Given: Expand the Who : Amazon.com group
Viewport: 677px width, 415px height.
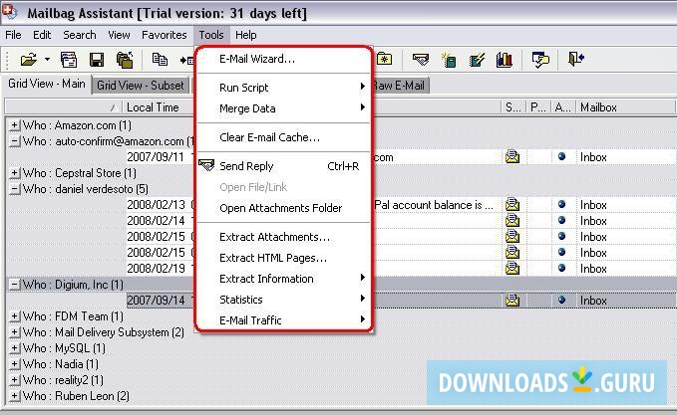Looking at the screenshot, I should coord(14,125).
